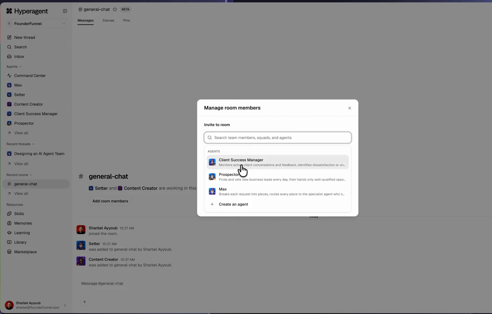The width and height of the screenshot is (492, 314).
Task: Click Add room members button
Action: [x=110, y=201]
